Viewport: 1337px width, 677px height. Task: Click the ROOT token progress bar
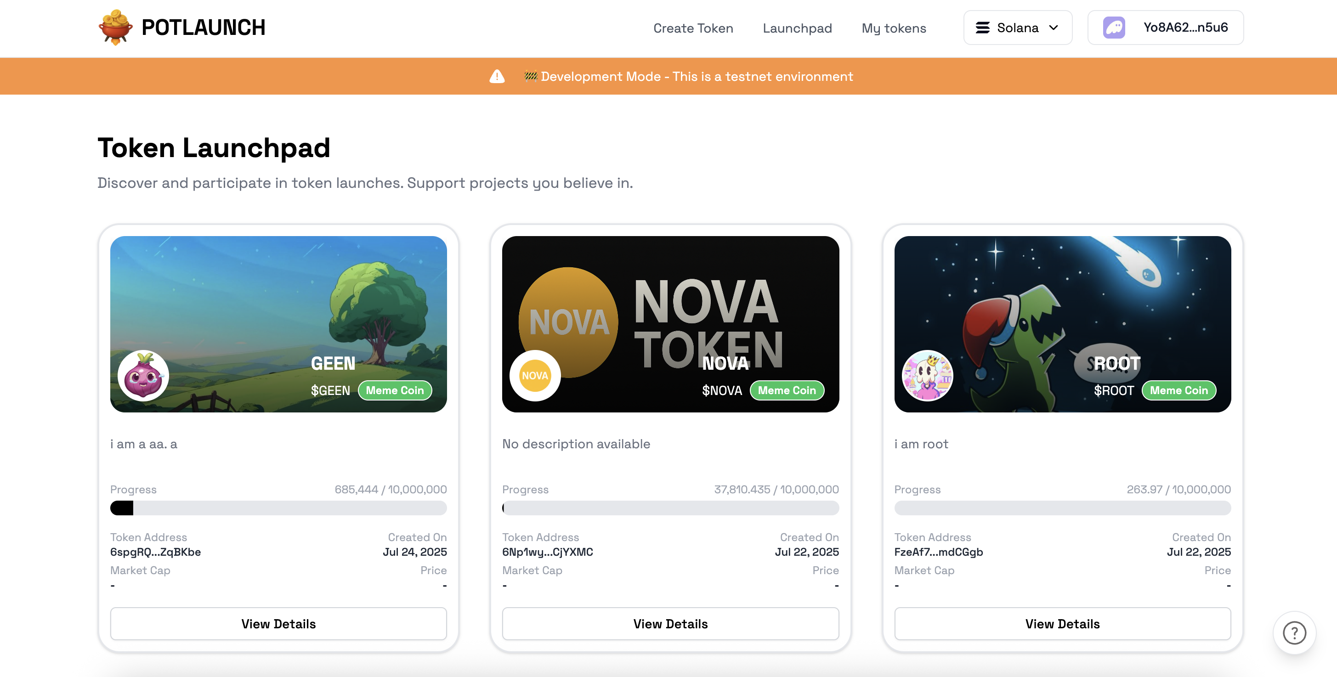(x=1062, y=508)
